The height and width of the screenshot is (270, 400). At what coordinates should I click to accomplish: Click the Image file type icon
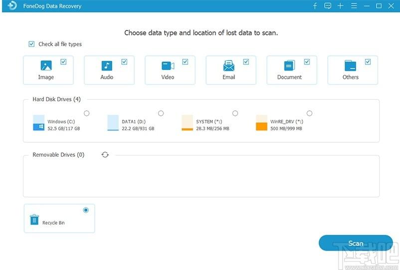click(x=46, y=66)
